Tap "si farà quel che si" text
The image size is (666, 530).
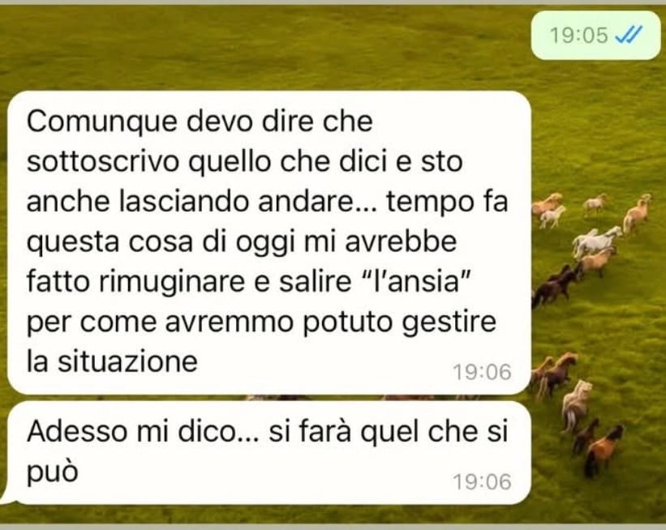coord(389,432)
